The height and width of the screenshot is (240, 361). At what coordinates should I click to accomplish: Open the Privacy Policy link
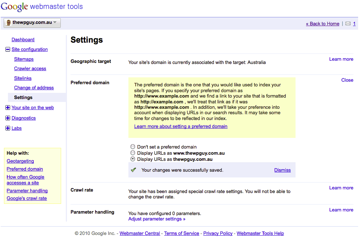pos(218,233)
